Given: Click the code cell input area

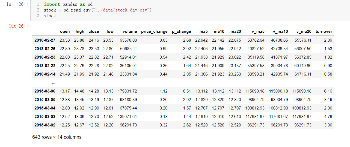Looking at the screenshot, I should tap(190, 10).
